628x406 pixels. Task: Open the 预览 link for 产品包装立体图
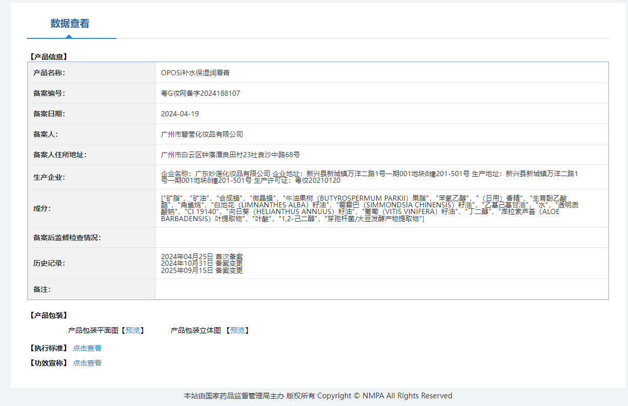pos(237,330)
